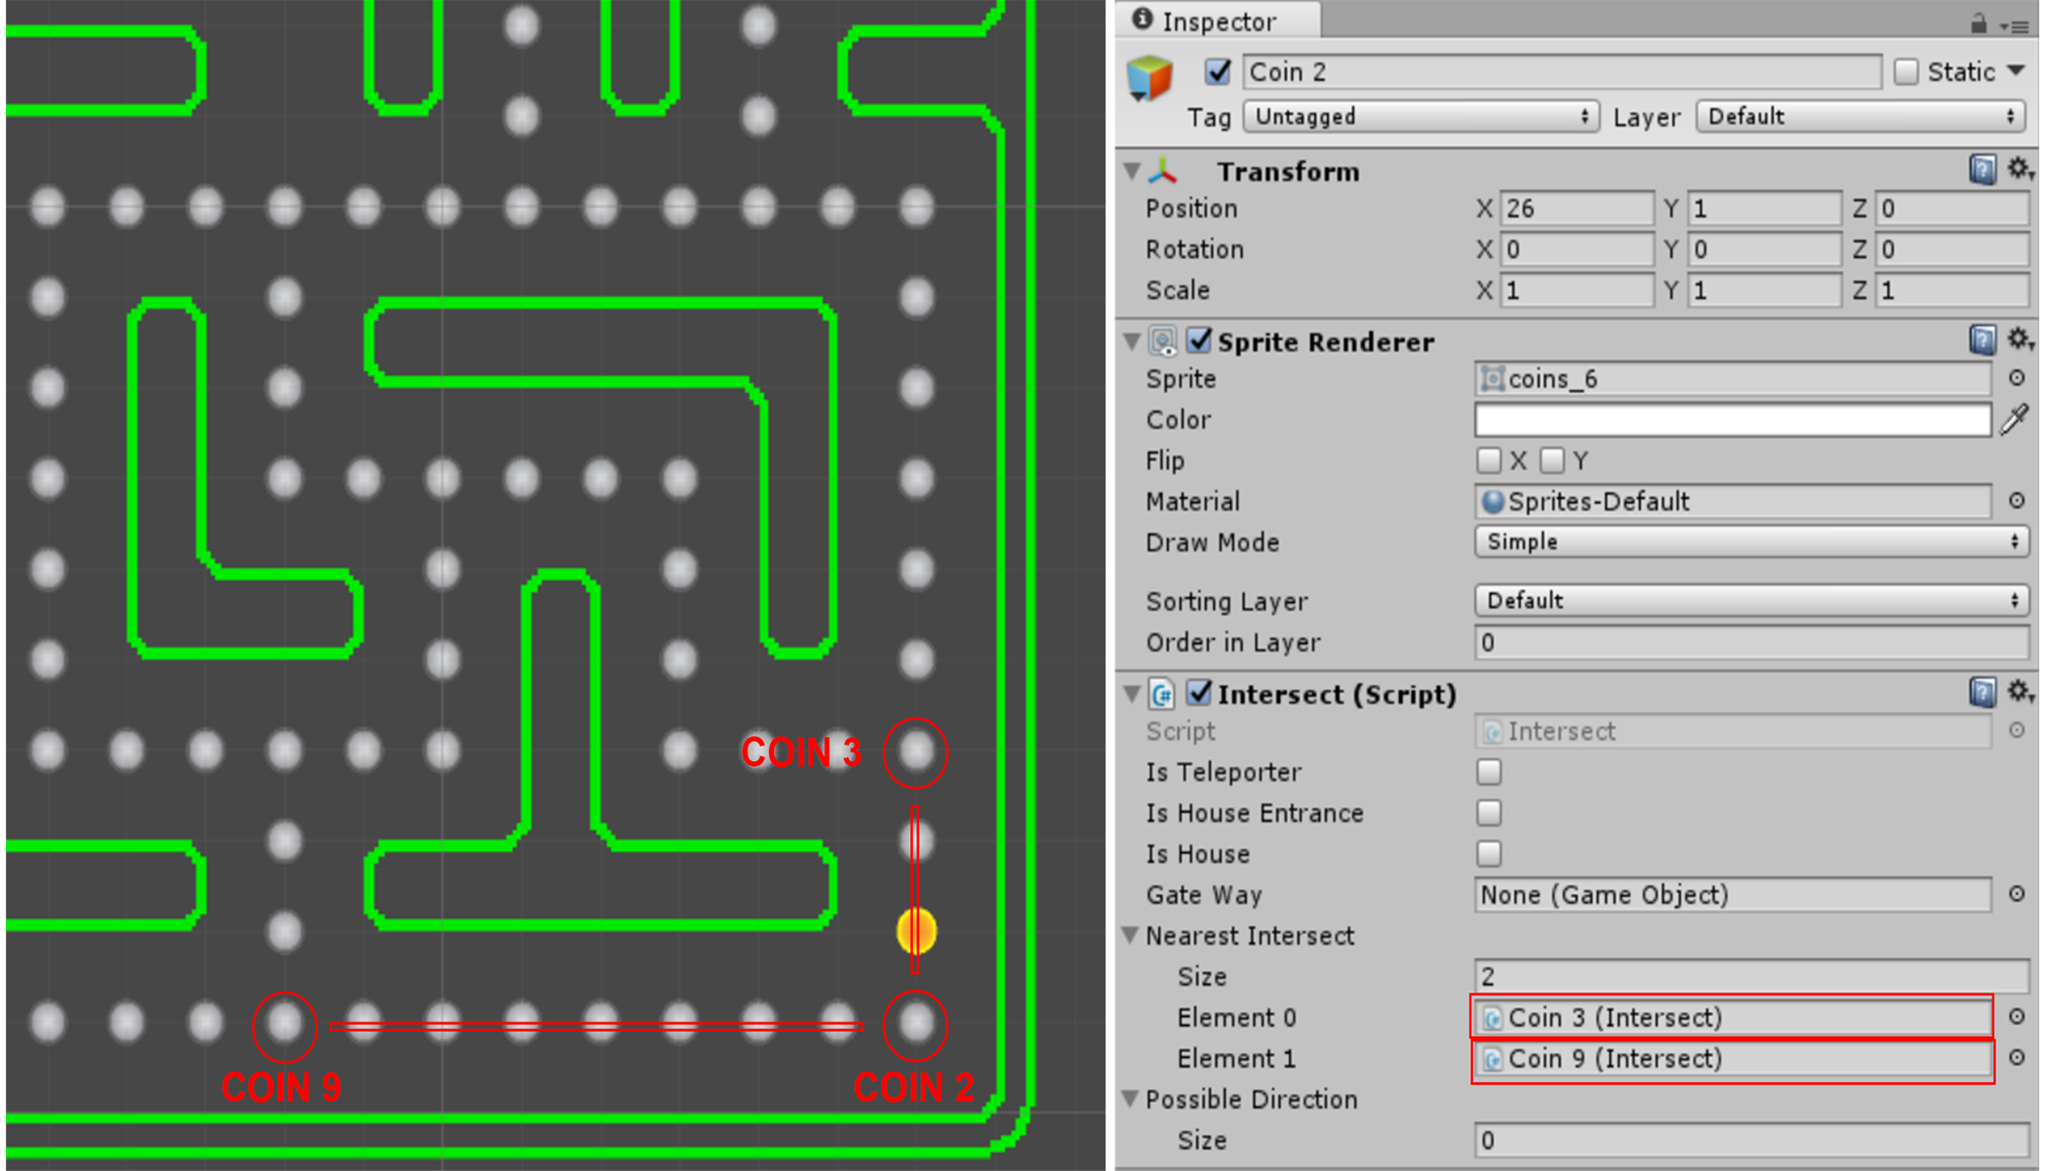Collapse the Intersect script component foldout
2049x1171 pixels.
pos(1133,694)
